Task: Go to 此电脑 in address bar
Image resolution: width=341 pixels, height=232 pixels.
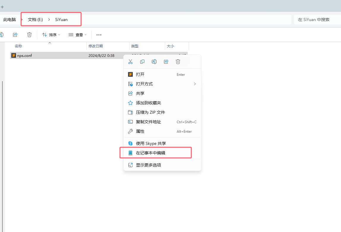Action: tap(10, 20)
